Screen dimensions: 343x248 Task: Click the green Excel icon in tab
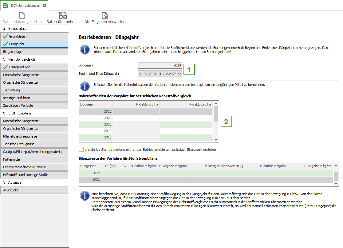pyautogui.click(x=6, y=6)
